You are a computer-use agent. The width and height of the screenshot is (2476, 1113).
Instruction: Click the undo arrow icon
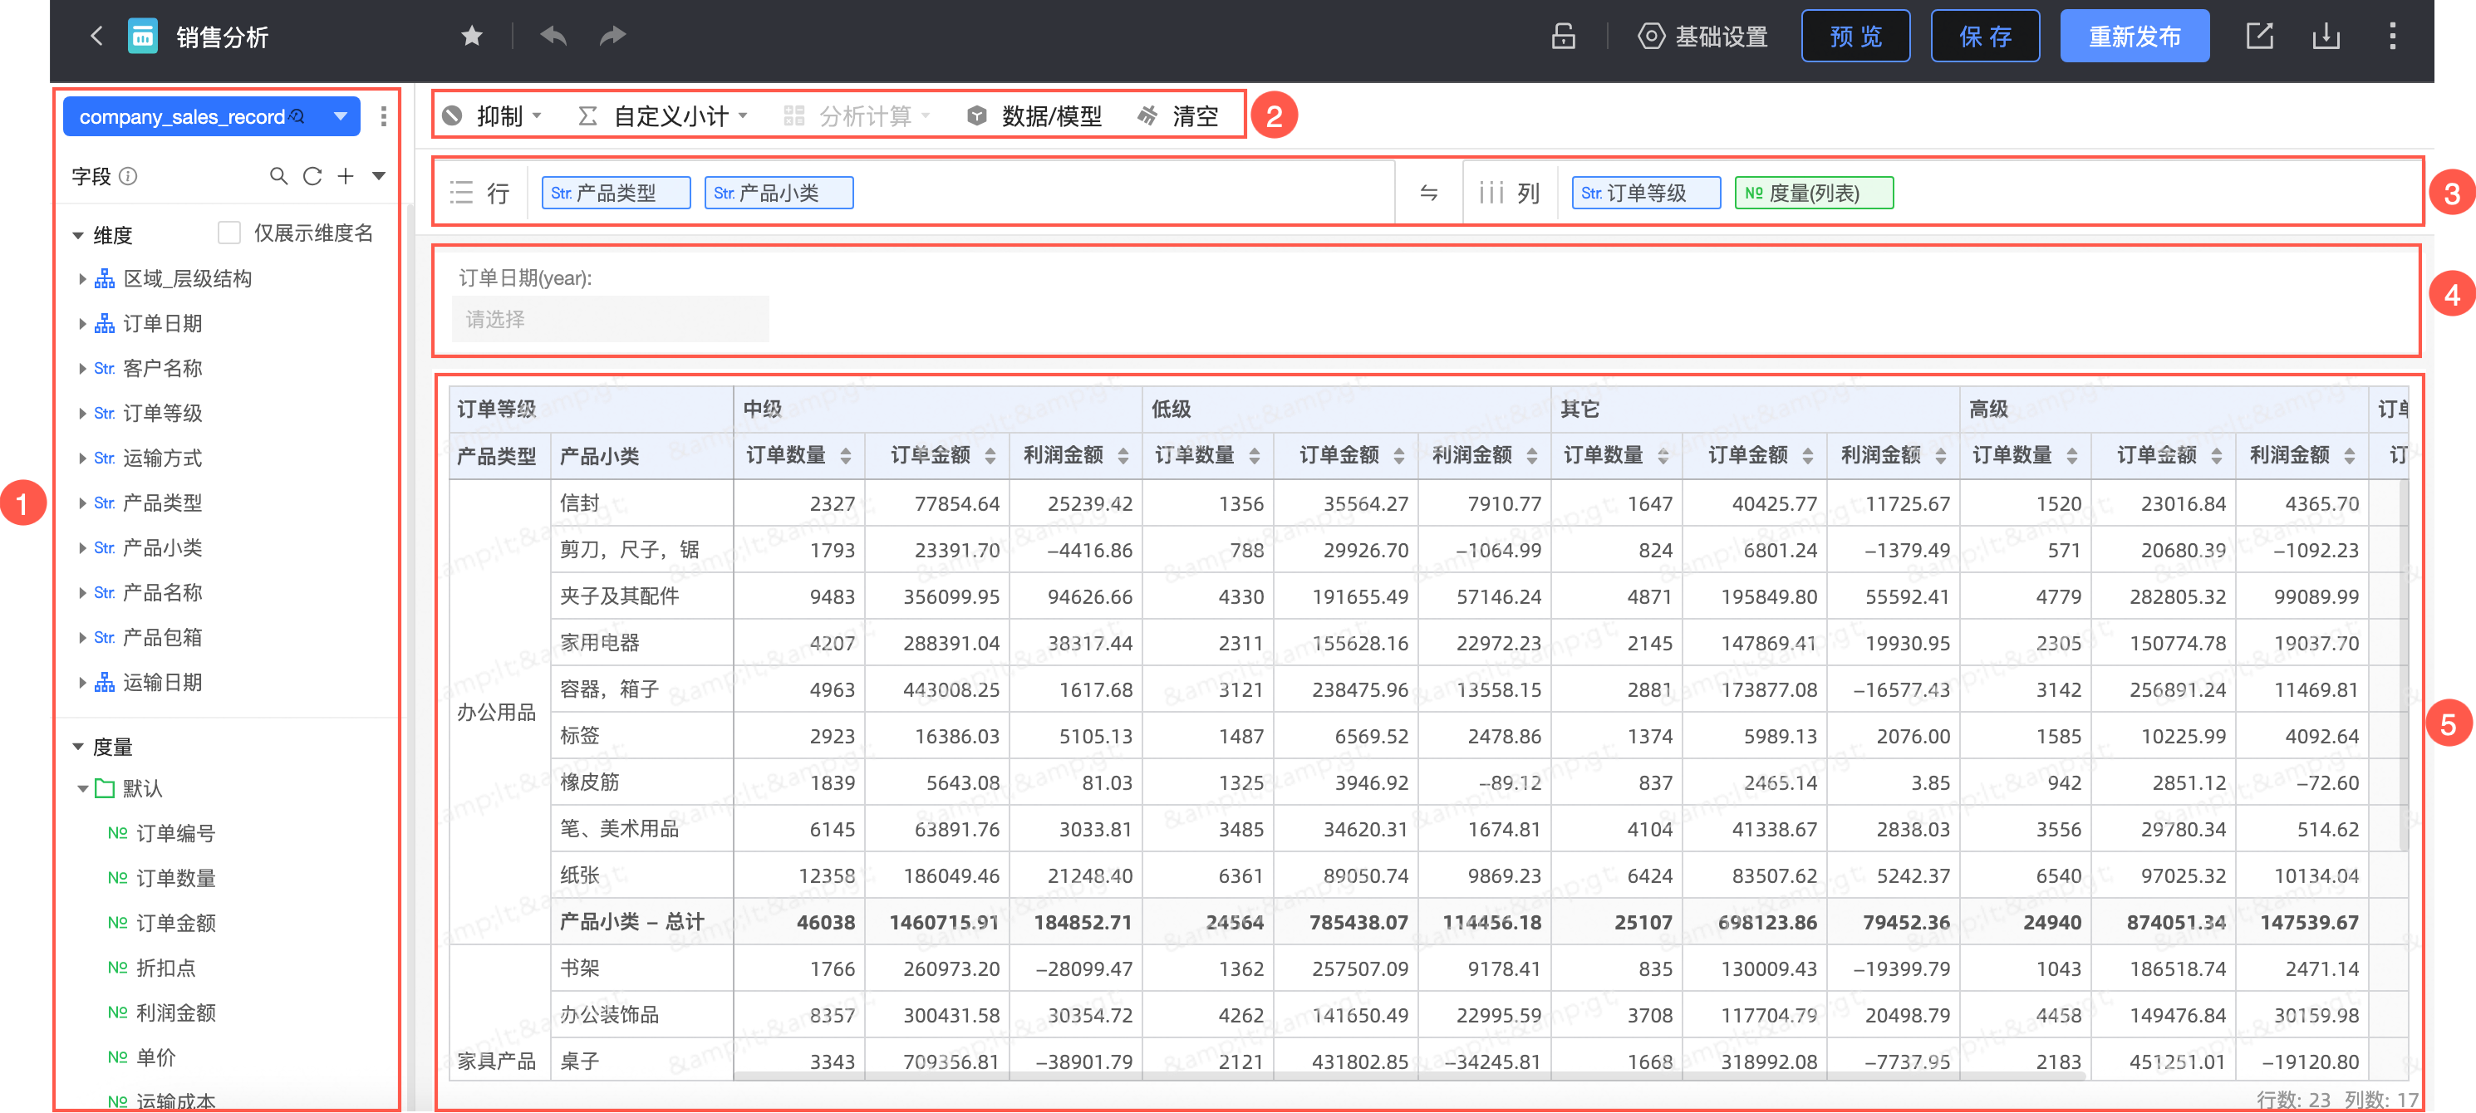553,37
